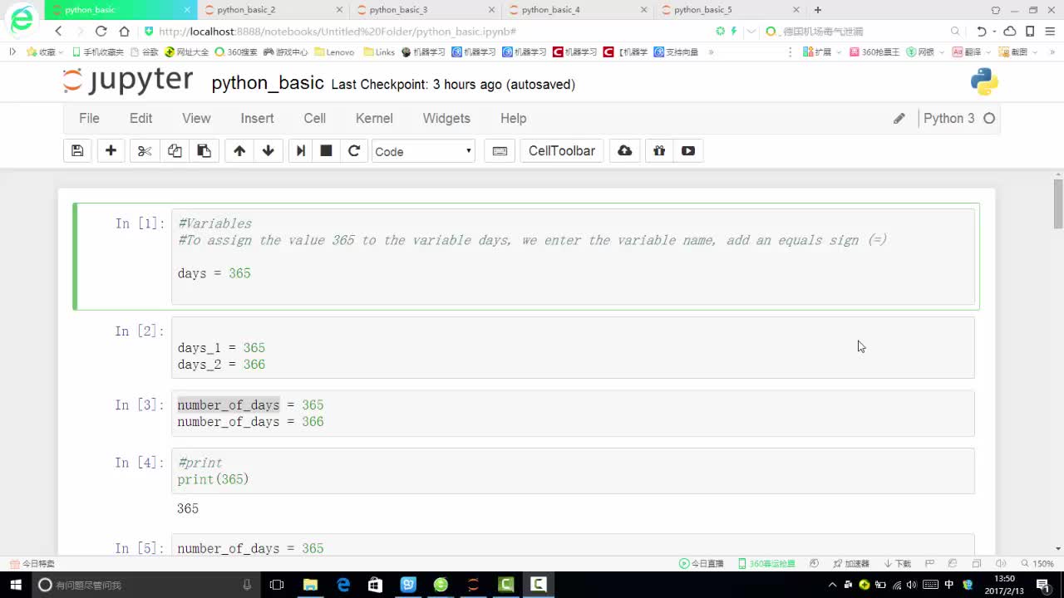Click the Windows Start button
Screen dimensions: 1064x598
pos(16,585)
